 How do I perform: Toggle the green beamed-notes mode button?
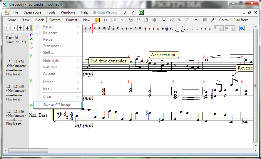coord(141,12)
